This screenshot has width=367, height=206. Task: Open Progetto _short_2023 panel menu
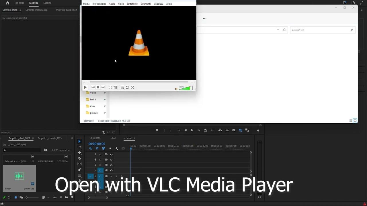click(32, 138)
